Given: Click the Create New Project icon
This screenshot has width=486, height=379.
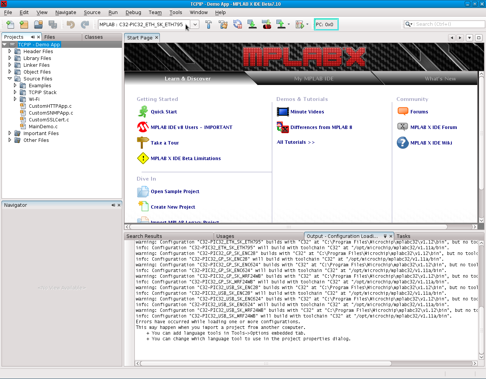Looking at the screenshot, I should tap(143, 206).
